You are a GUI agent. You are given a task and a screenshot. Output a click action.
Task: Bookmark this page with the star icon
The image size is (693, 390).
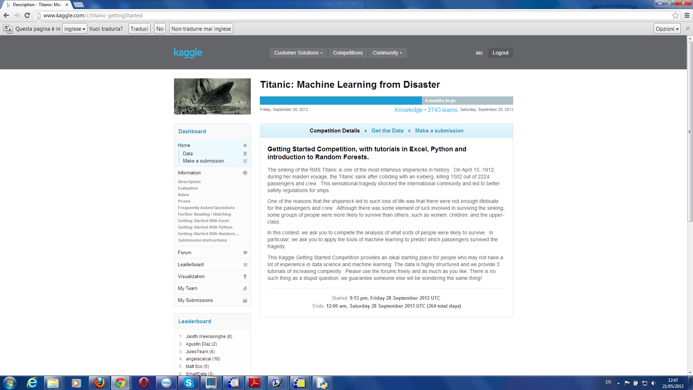tap(675, 15)
